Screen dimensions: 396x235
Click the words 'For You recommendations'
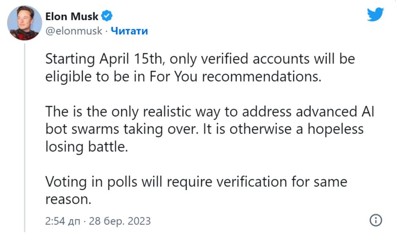tap(235, 77)
